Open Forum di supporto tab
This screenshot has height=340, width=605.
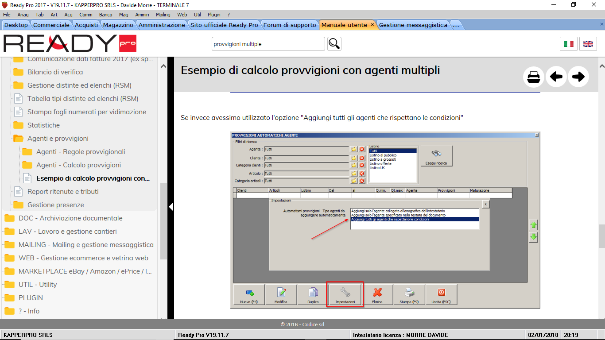coord(290,25)
